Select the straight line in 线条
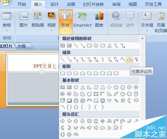The height and width of the screenshot is (139, 167). [62, 59]
